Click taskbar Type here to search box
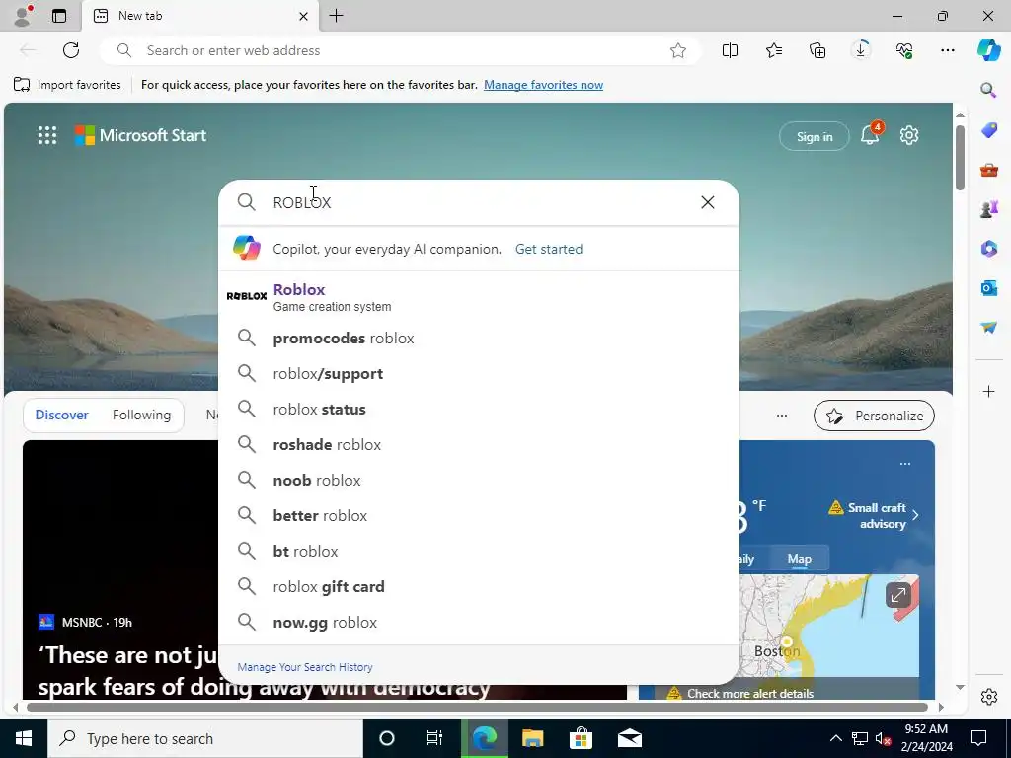This screenshot has width=1011, height=758. 205,738
